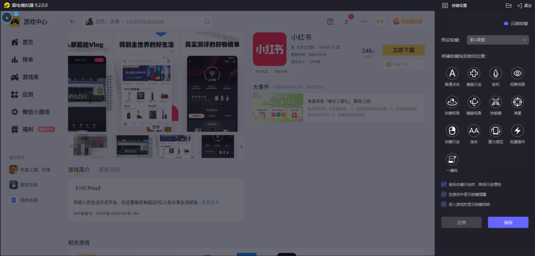Image resolution: width=535 pixels, height=256 pixels.
Task: Open 云端按键 cloud key settings
Action: pyautogui.click(x=516, y=24)
